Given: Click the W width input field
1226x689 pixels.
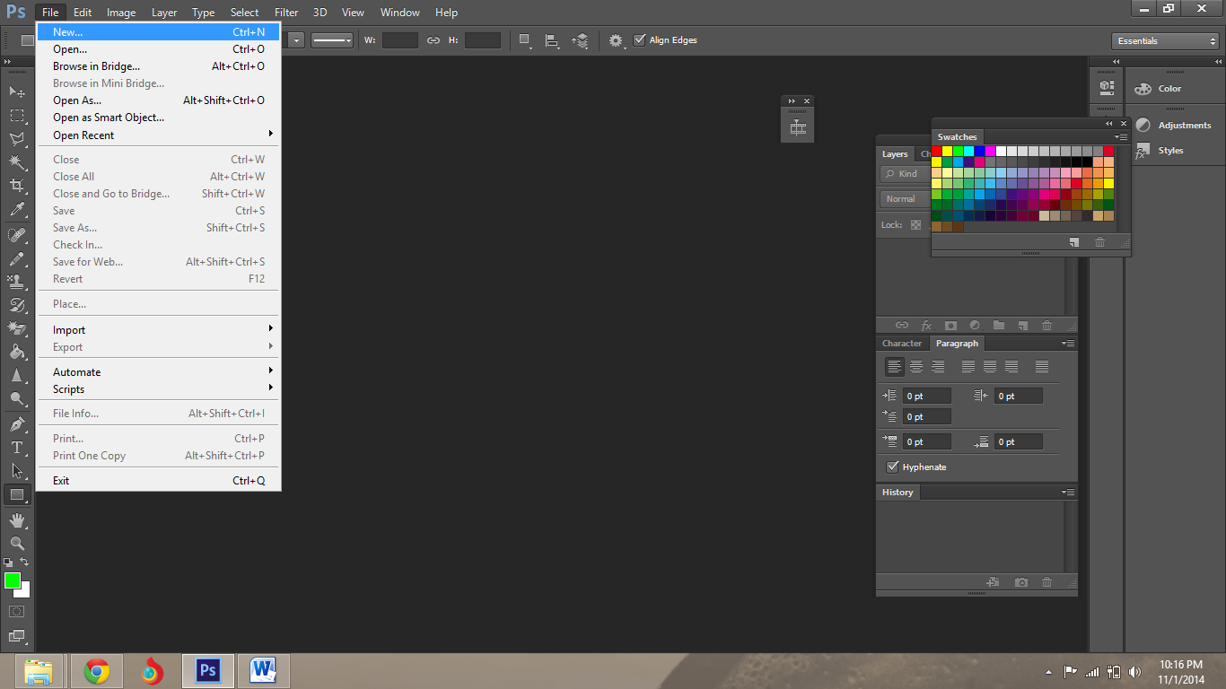Looking at the screenshot, I should (x=400, y=40).
